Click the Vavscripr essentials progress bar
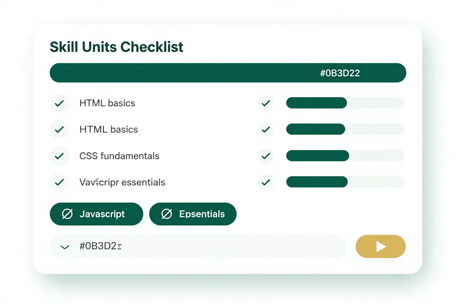 [345, 182]
